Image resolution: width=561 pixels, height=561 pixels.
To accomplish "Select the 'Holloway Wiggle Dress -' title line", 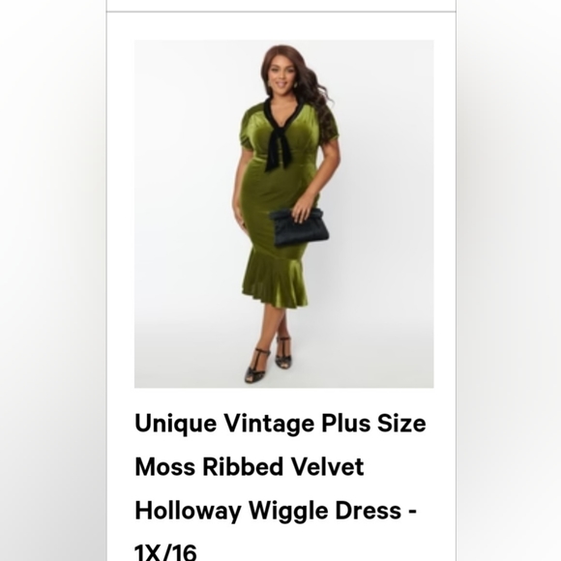I will (276, 511).
